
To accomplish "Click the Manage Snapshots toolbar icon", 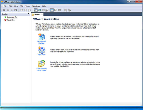I will [29, 10].
